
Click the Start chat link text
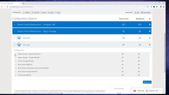point(141,91)
